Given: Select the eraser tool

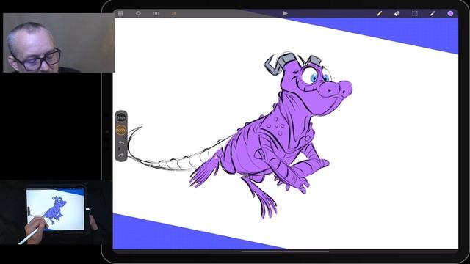Looking at the screenshot, I should pos(397,13).
